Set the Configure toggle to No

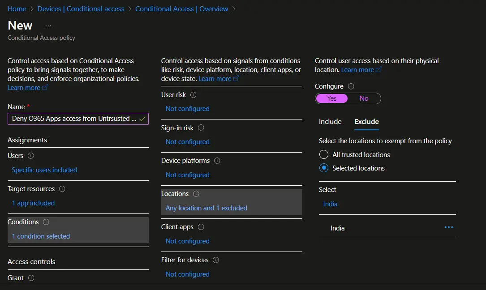click(x=364, y=98)
